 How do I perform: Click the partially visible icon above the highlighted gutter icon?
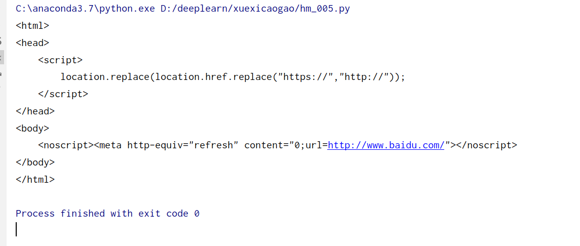1,40
